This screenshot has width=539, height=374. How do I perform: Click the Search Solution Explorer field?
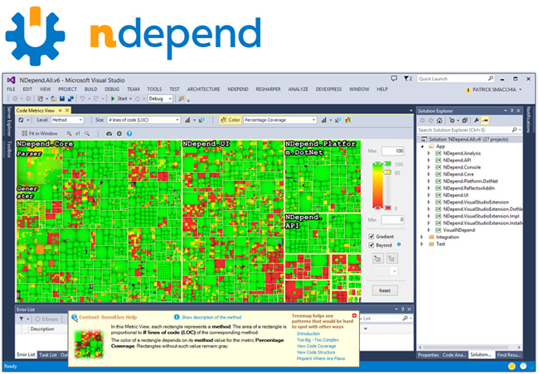464,130
